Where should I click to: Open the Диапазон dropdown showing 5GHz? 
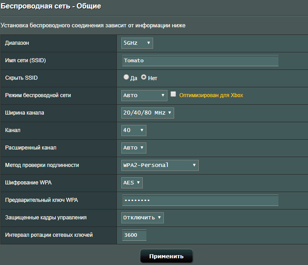pyautogui.click(x=137, y=43)
